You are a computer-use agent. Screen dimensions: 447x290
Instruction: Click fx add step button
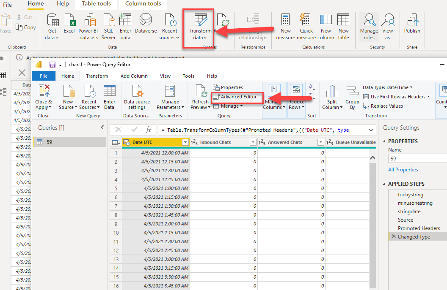[x=148, y=130]
